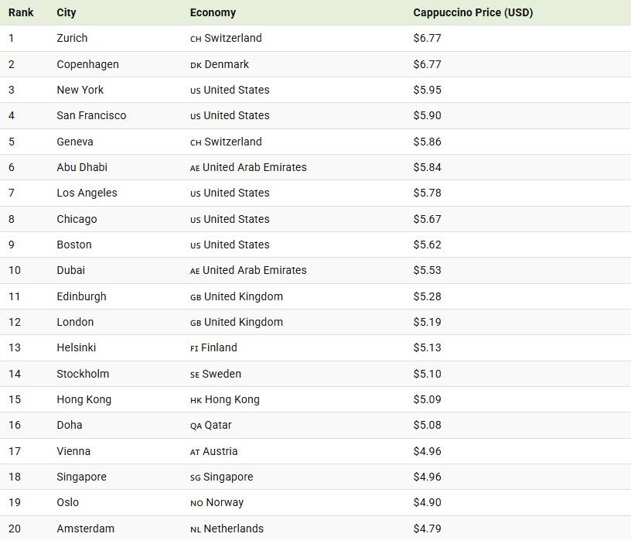This screenshot has height=544, width=631.
Task: Select the Edinburgh city cell
Action: pyautogui.click(x=81, y=296)
